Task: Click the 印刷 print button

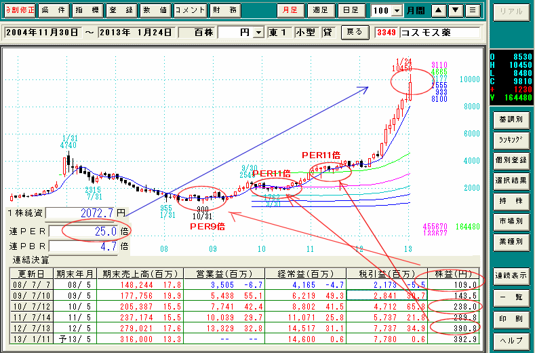Action: coord(511,319)
